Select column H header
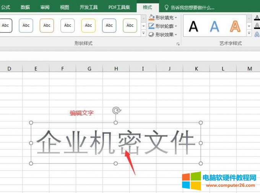This screenshot has width=260, height=193. pos(116,68)
